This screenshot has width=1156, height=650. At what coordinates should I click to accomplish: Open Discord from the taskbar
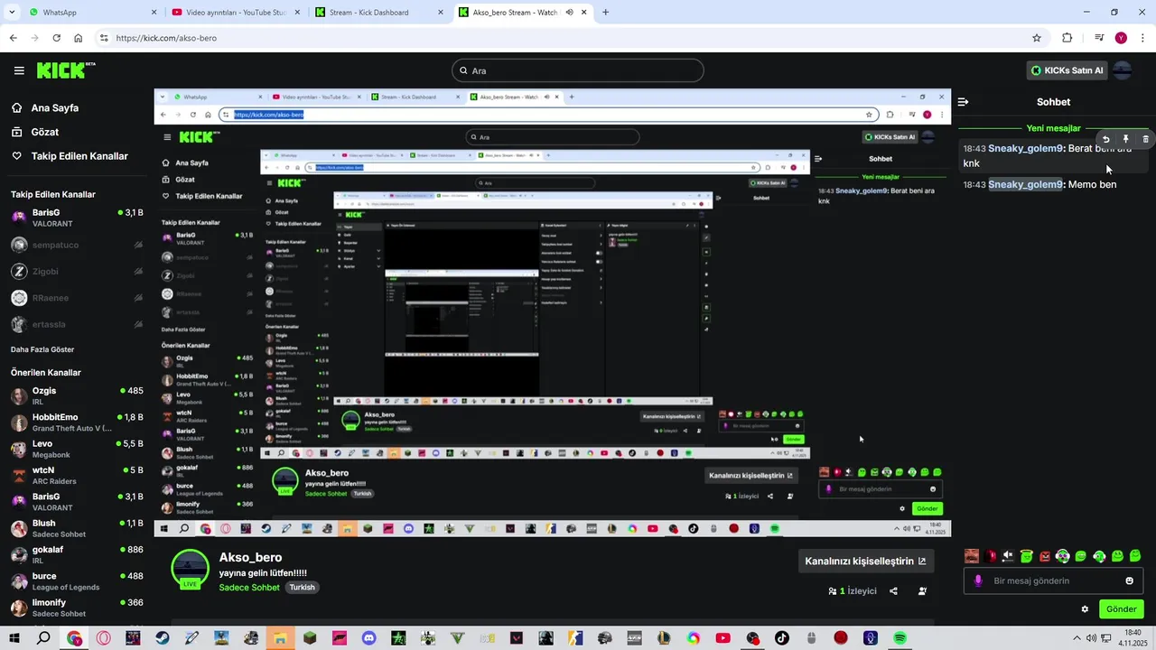click(x=368, y=638)
